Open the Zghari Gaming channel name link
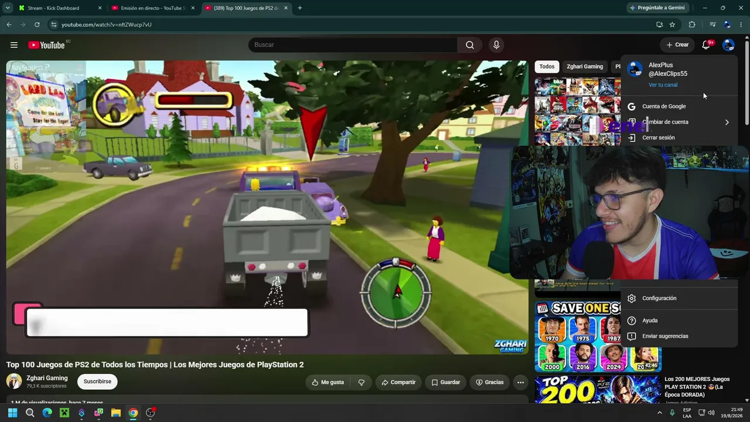Viewport: 750px width, 422px height. point(47,378)
